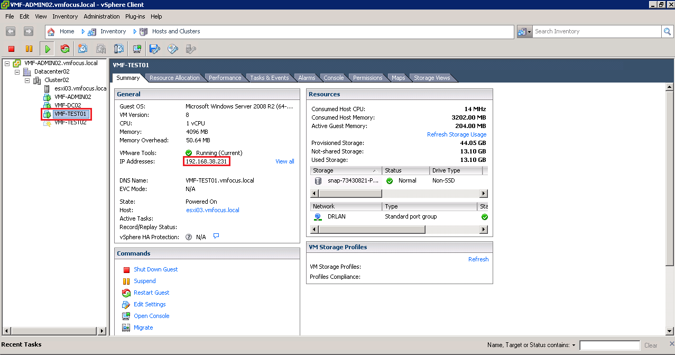This screenshot has width=675, height=355.
Task: Take a snapshot using the toolbar icon
Action: tap(83, 49)
